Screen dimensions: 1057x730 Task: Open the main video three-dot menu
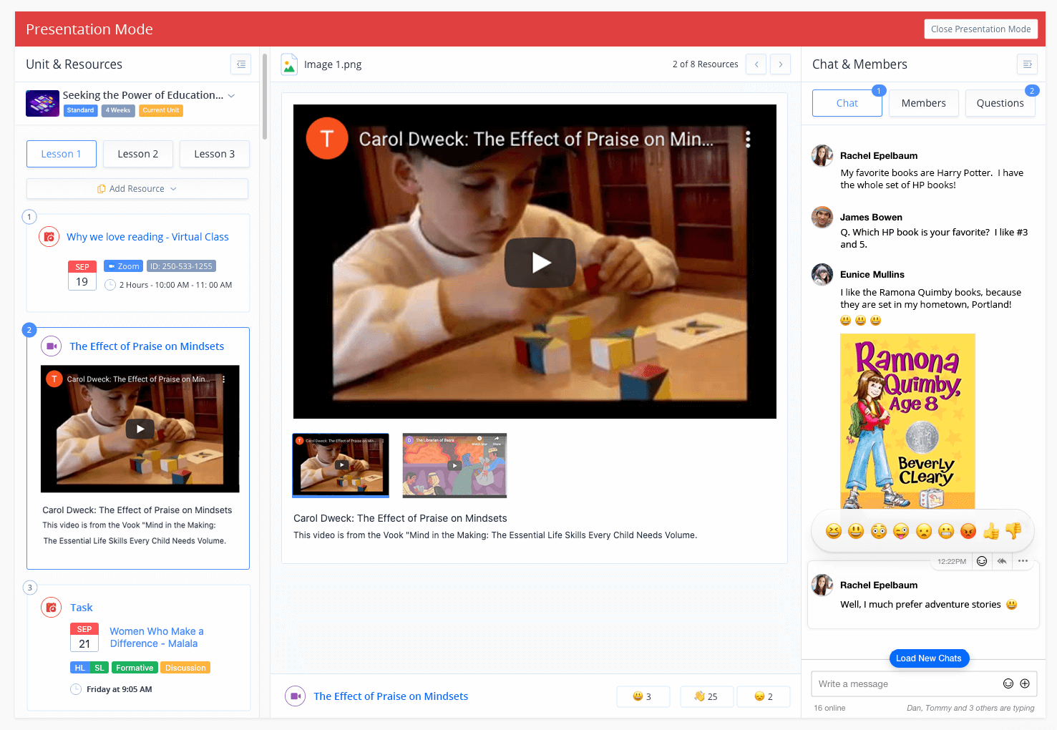coord(748,139)
